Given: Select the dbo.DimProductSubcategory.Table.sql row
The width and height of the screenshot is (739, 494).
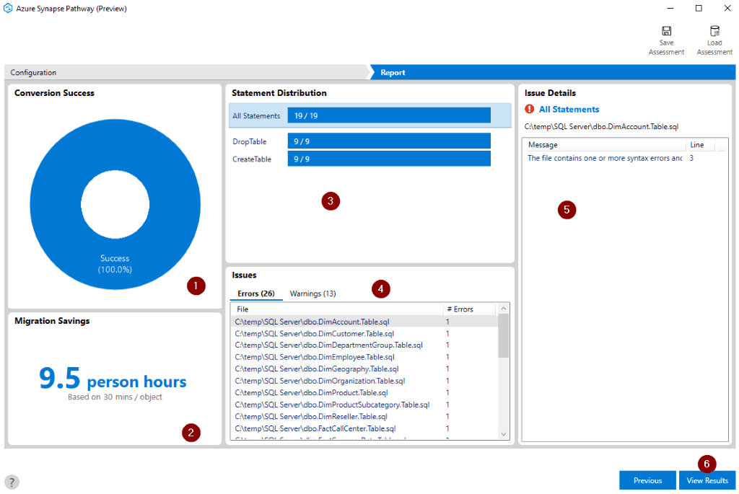Looking at the screenshot, I should [x=364, y=405].
